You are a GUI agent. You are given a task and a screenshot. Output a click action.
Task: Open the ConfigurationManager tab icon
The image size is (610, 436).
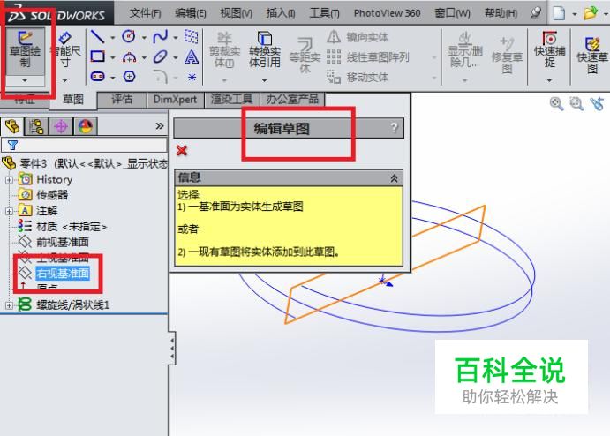[36, 126]
